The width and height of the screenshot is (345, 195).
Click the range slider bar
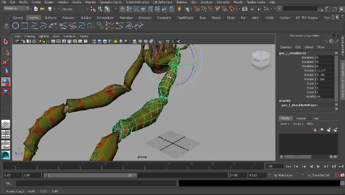tap(90, 175)
